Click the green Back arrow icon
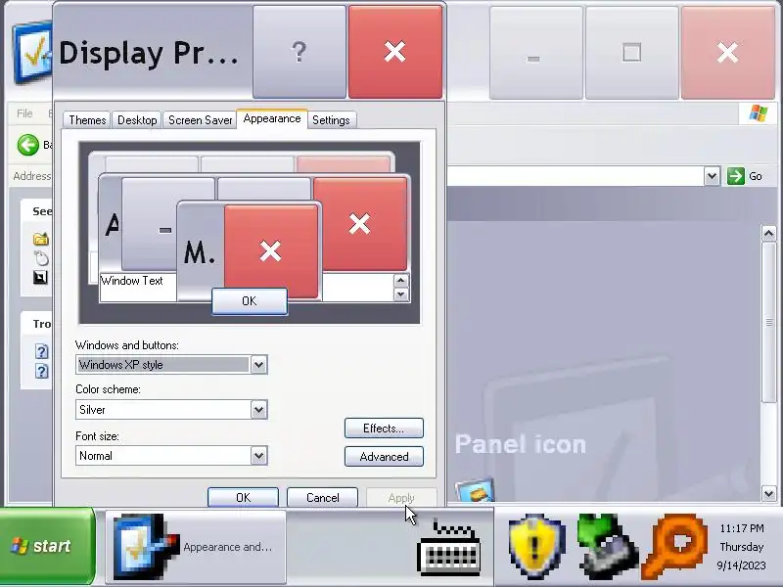Viewport: 783px width, 587px height. [28, 145]
